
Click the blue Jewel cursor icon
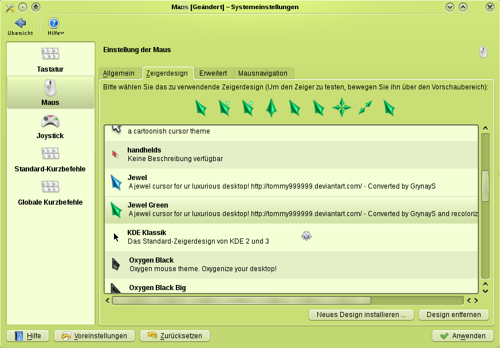point(116,182)
